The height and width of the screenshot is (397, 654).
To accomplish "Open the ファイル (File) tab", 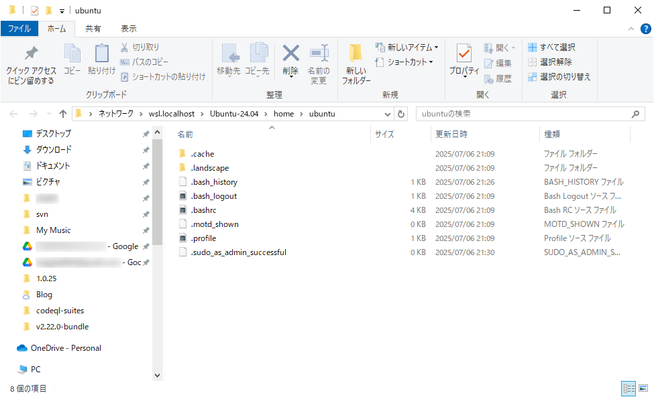I will tap(19, 29).
